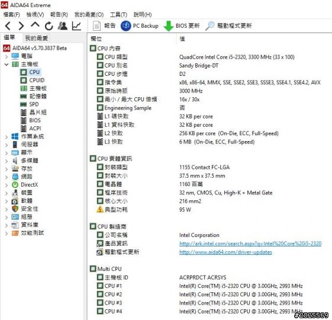Refresh the current page
The width and height of the screenshot is (332, 320).
(49, 26)
